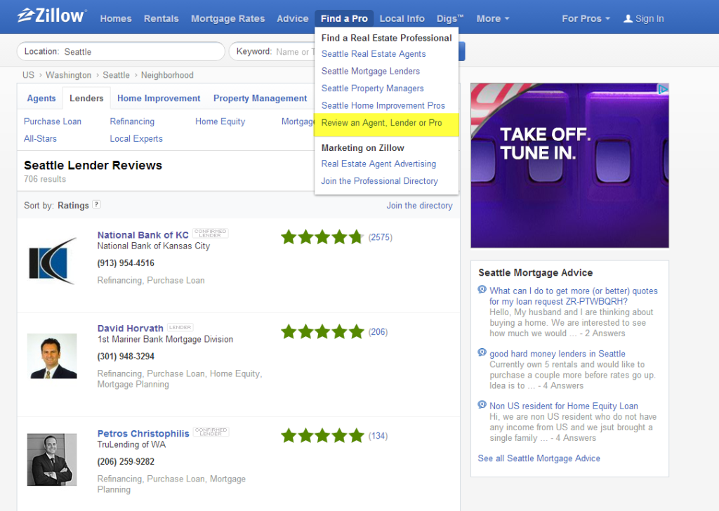This screenshot has width=719, height=511.
Task: Open National Bank of KC listing
Action: click(143, 234)
